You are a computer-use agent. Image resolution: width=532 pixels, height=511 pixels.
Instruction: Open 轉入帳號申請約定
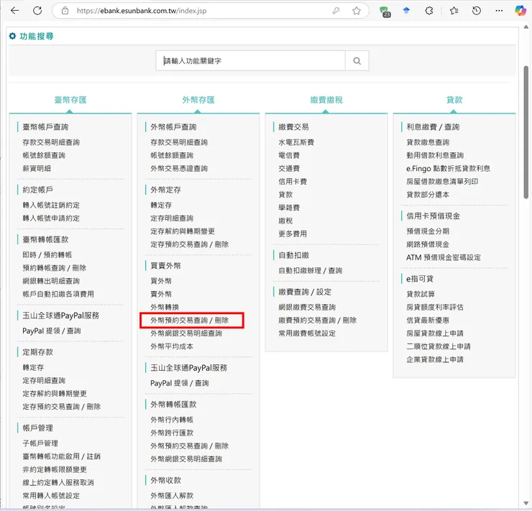coord(51,218)
